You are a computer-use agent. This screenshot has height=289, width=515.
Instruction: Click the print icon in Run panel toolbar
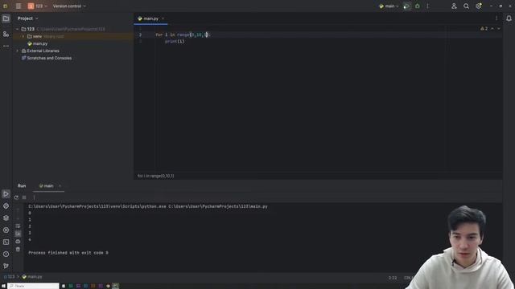[x=18, y=242]
